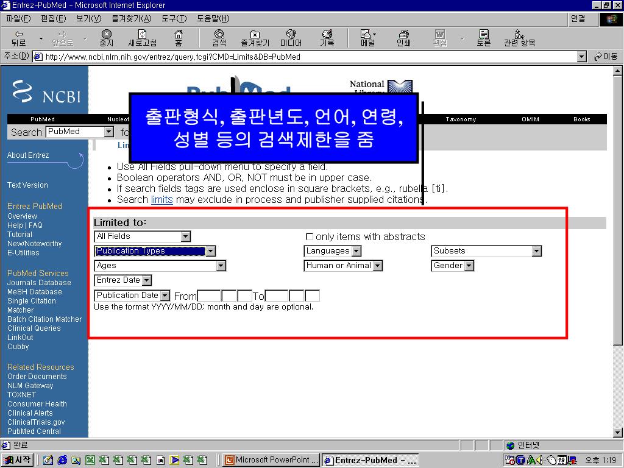The image size is (624, 468).
Task: Open the Human or Animal dropdown
Action: point(343,266)
